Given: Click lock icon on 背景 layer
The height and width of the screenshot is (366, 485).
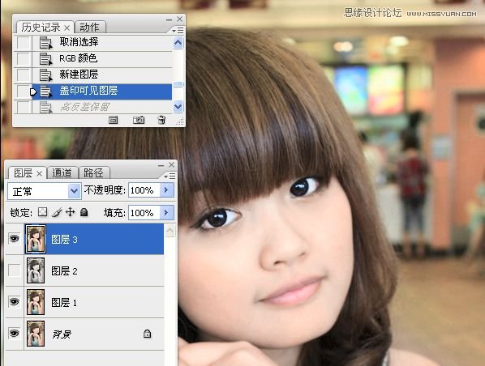Looking at the screenshot, I should click(x=148, y=334).
